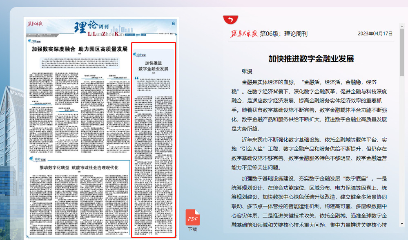Click the 下载 label under the PDF icon
The image size is (408, 240).
tap(193, 229)
